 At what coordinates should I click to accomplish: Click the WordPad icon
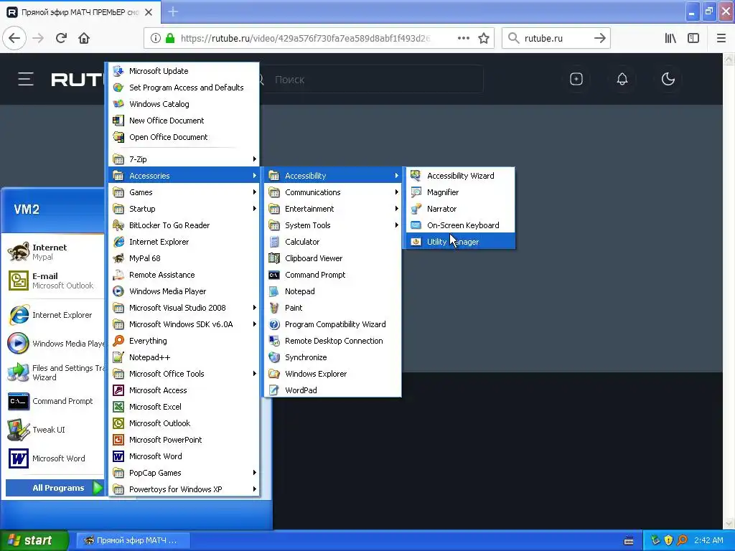[274, 390]
